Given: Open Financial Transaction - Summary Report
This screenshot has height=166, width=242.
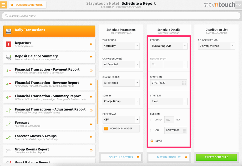Looking at the screenshot, I should 49,97.
